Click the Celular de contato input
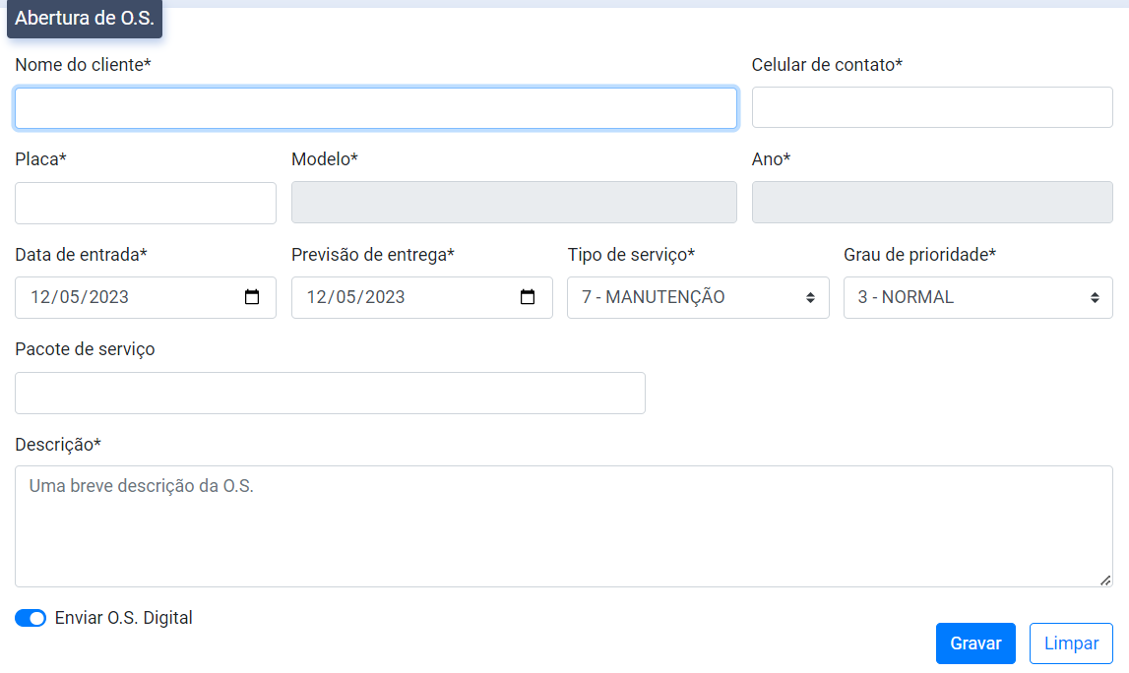1129x673 pixels. (x=931, y=107)
